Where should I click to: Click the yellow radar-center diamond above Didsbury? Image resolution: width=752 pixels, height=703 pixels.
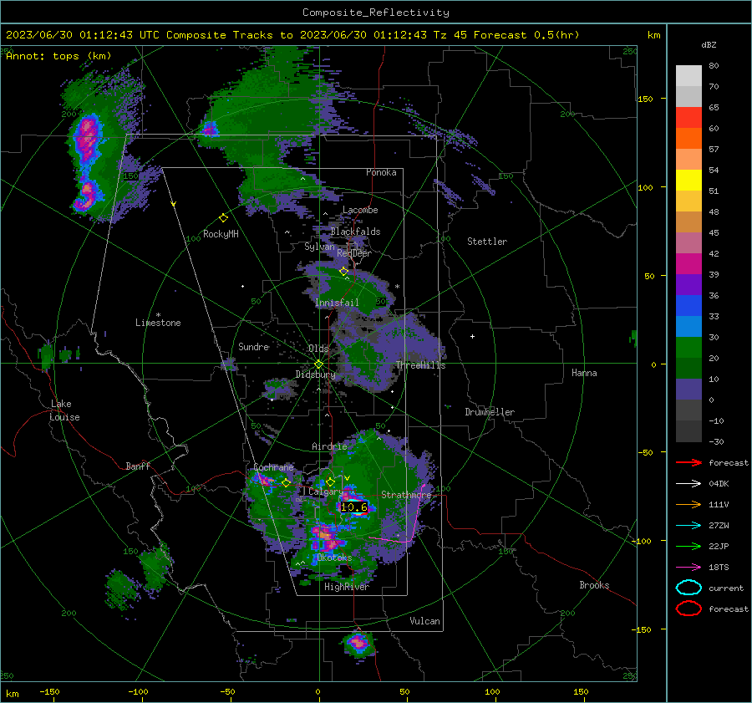[318, 364]
